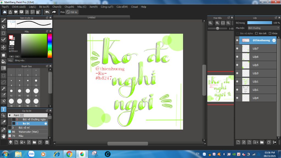Click the foreground color swatch
This screenshot has height=158, width=281.
tap(11, 37)
